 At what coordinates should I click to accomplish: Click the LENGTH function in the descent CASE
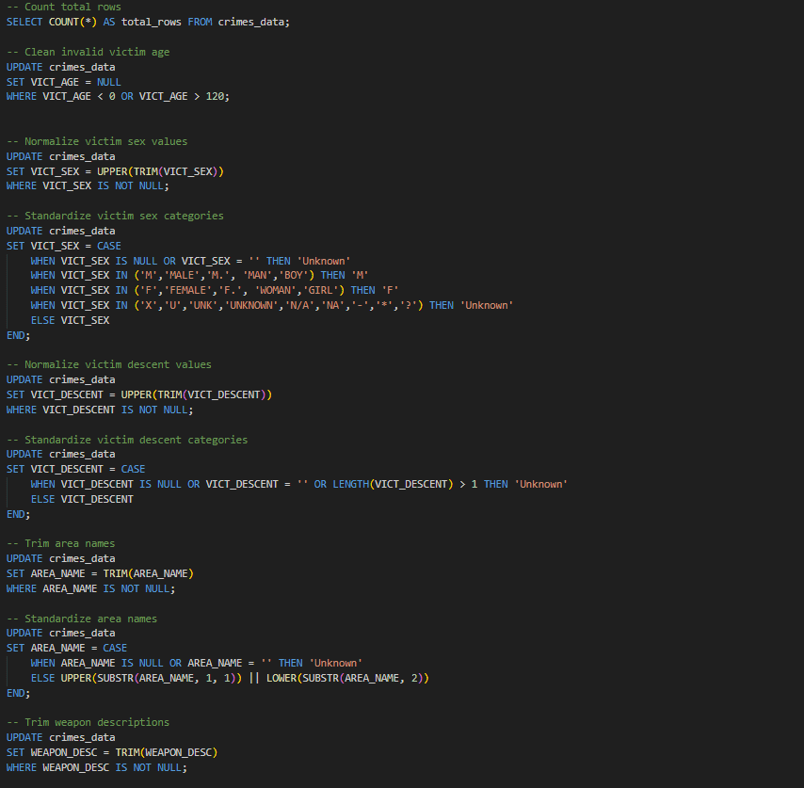click(x=349, y=484)
